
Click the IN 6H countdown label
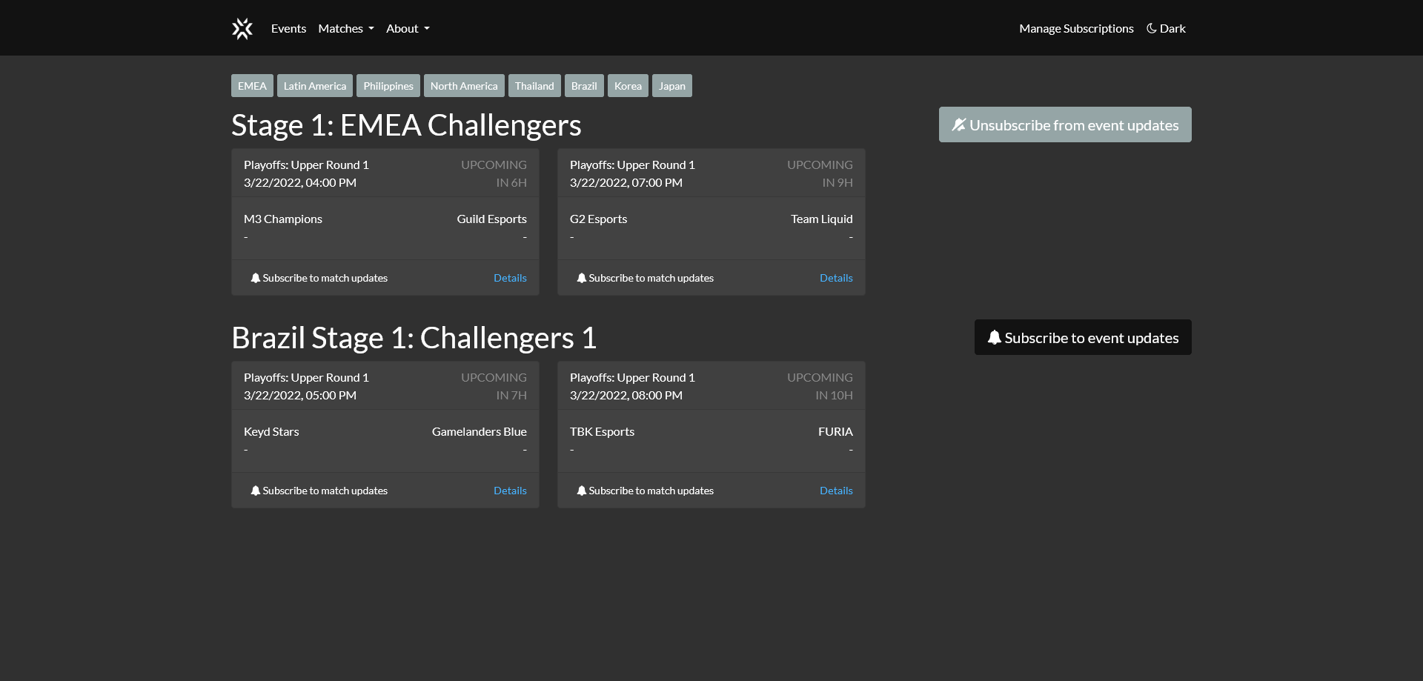click(511, 182)
